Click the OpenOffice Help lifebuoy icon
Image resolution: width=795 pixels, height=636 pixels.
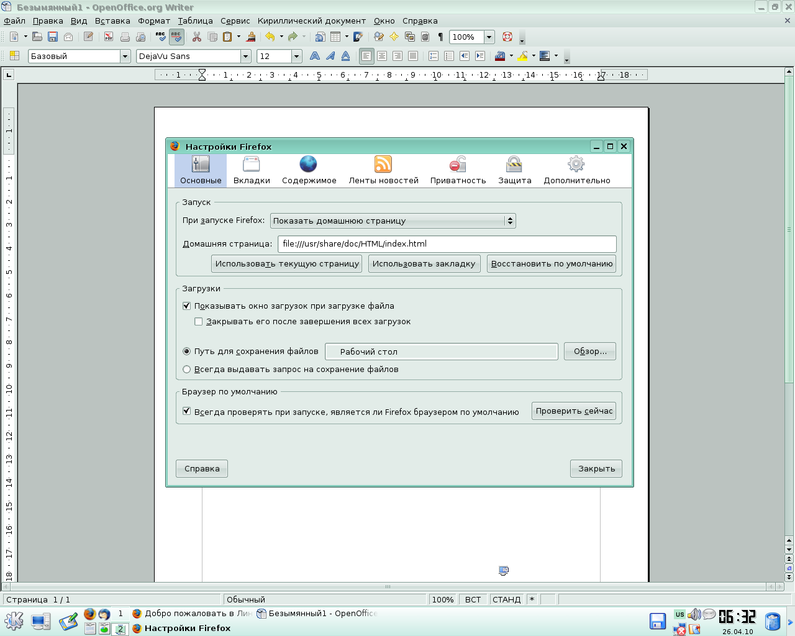click(507, 37)
